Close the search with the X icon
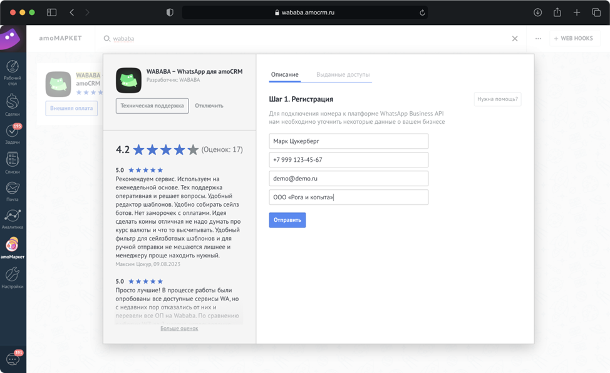The image size is (610, 373). [515, 39]
